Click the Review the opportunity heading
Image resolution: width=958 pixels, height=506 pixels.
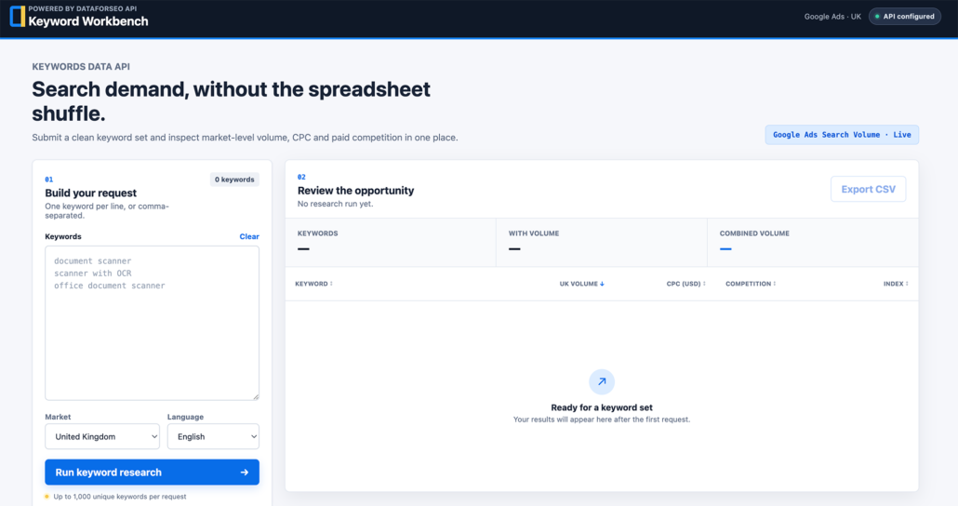coord(355,191)
